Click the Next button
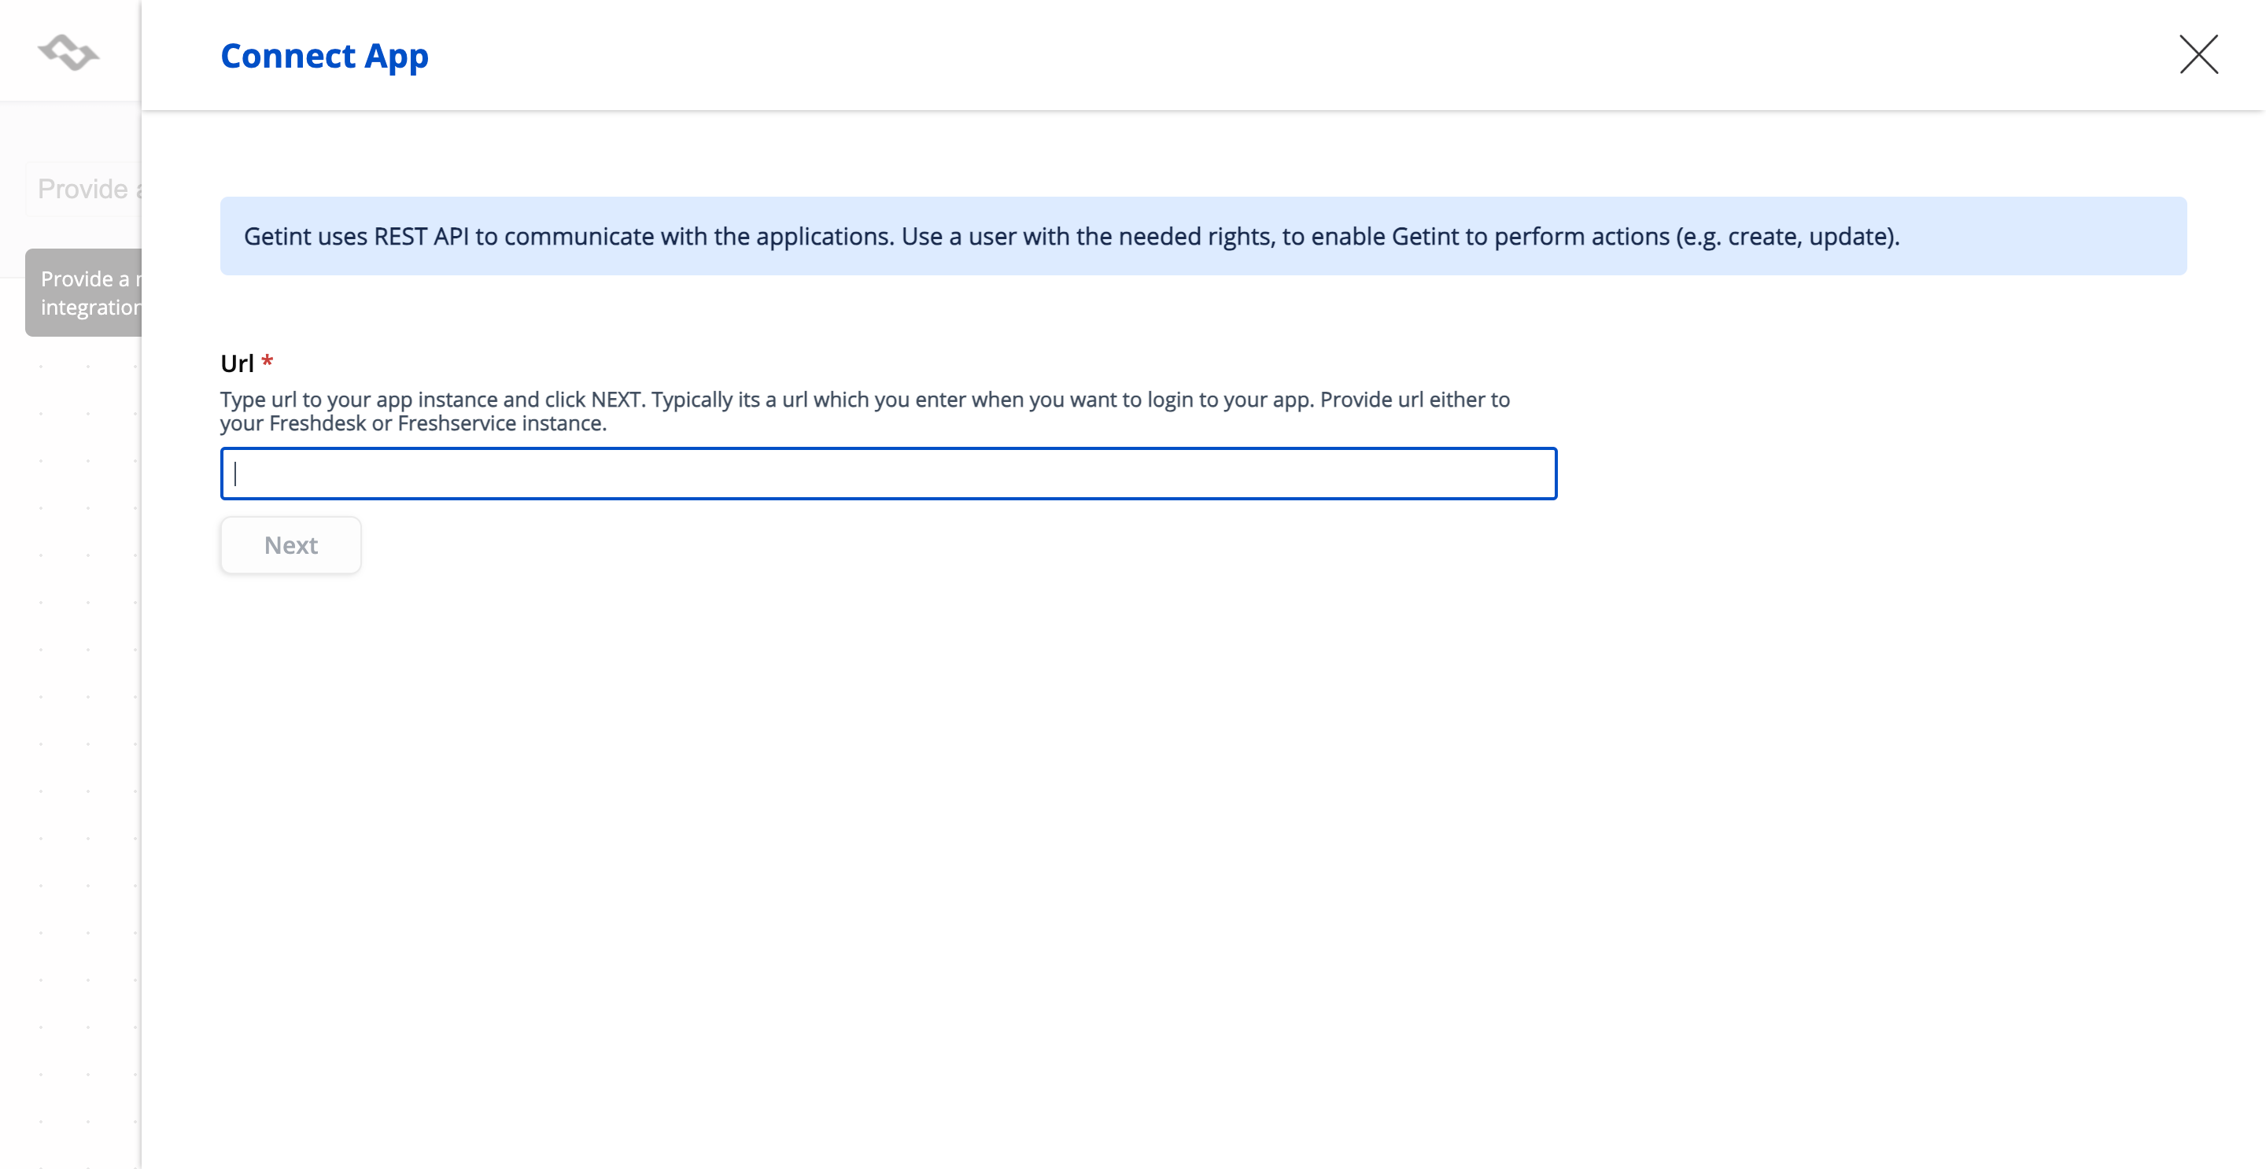This screenshot has height=1169, width=2266. click(290, 545)
